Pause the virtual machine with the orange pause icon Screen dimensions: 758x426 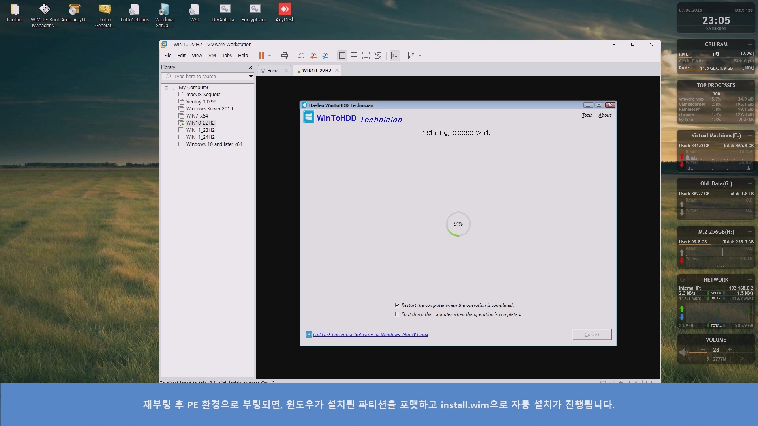(261, 56)
